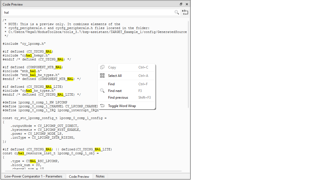Click the vertical scrollbar of code view
The image size is (320, 180).
pos(189,64)
